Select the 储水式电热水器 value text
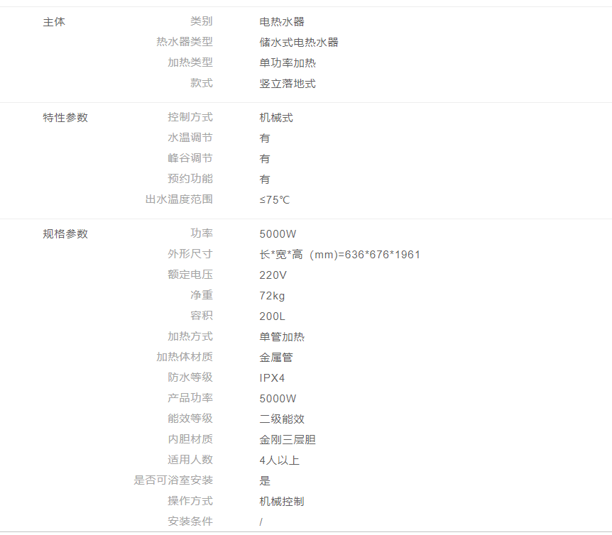This screenshot has width=612, height=535. [299, 43]
